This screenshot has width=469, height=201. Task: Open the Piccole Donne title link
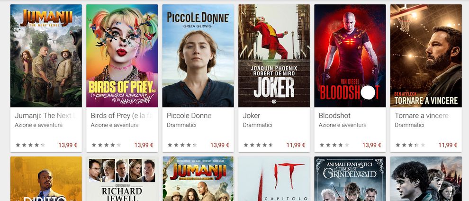[x=189, y=116]
